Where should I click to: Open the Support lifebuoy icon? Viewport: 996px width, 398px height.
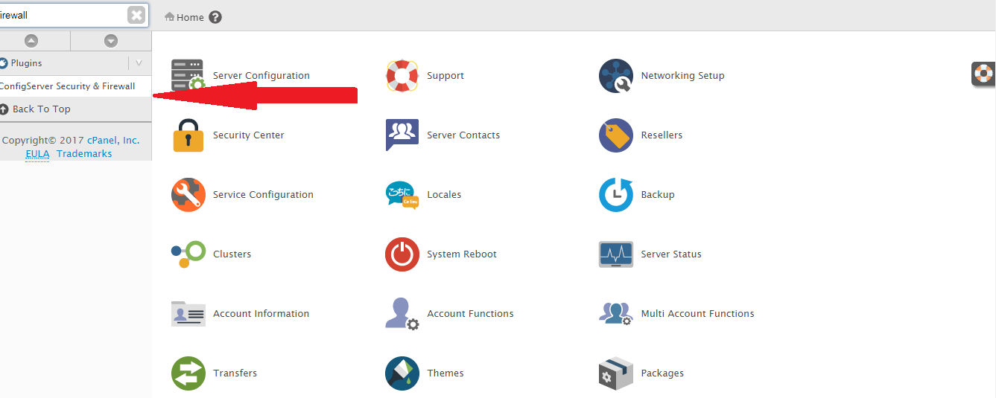(402, 76)
